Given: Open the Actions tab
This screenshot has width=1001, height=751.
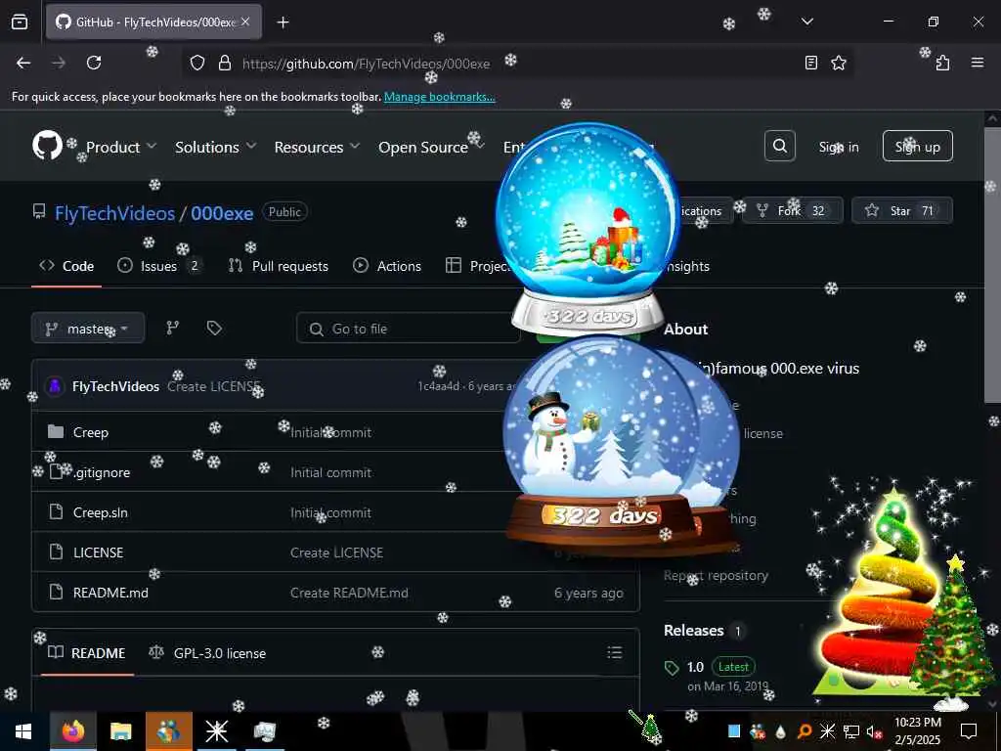Looking at the screenshot, I should click(387, 266).
